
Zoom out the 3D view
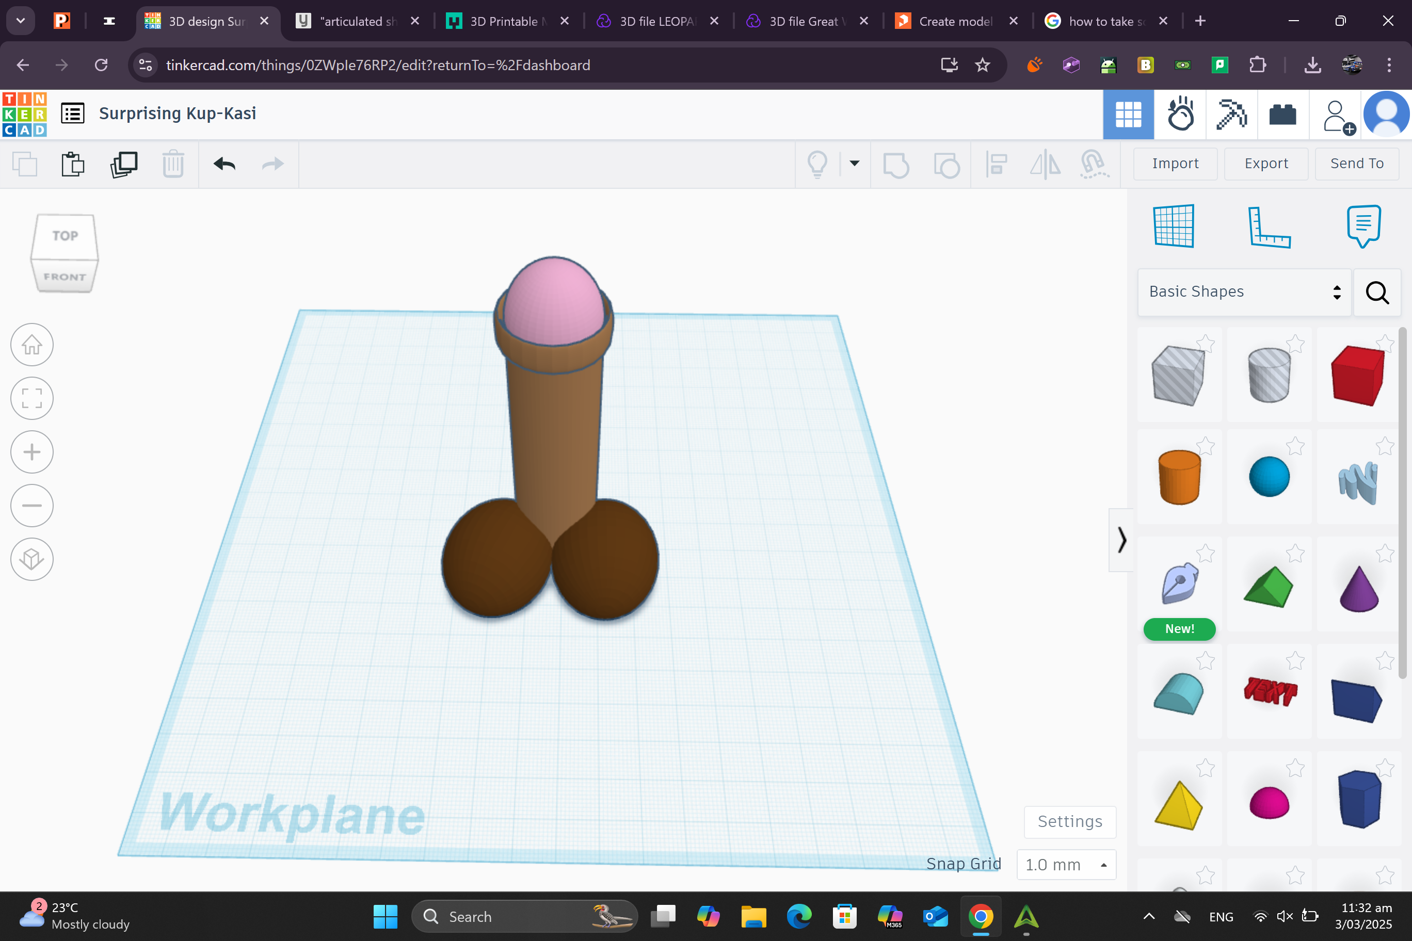point(32,505)
